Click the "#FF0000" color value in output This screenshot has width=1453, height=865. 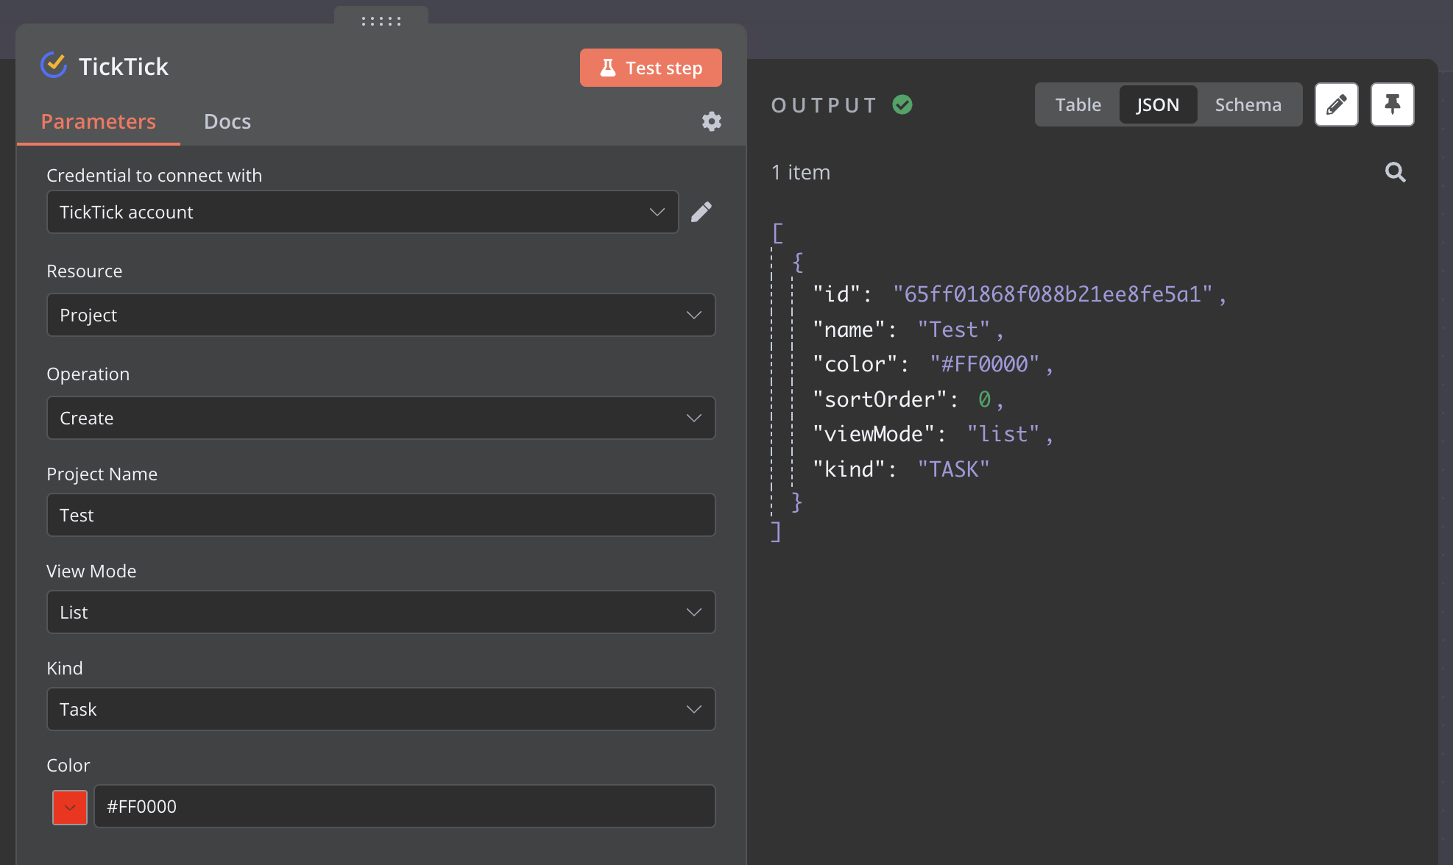(984, 364)
